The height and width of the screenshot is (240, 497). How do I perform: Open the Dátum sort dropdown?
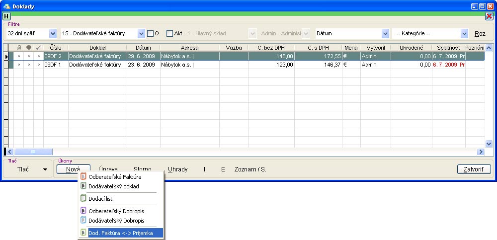click(x=385, y=34)
